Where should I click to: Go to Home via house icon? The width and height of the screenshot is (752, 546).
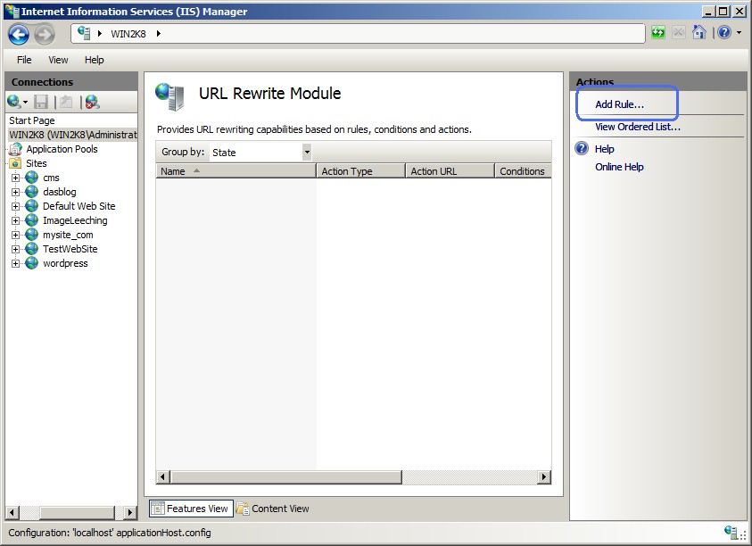699,33
